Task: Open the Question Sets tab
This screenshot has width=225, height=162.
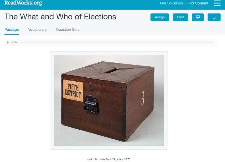Action: (x=67, y=30)
